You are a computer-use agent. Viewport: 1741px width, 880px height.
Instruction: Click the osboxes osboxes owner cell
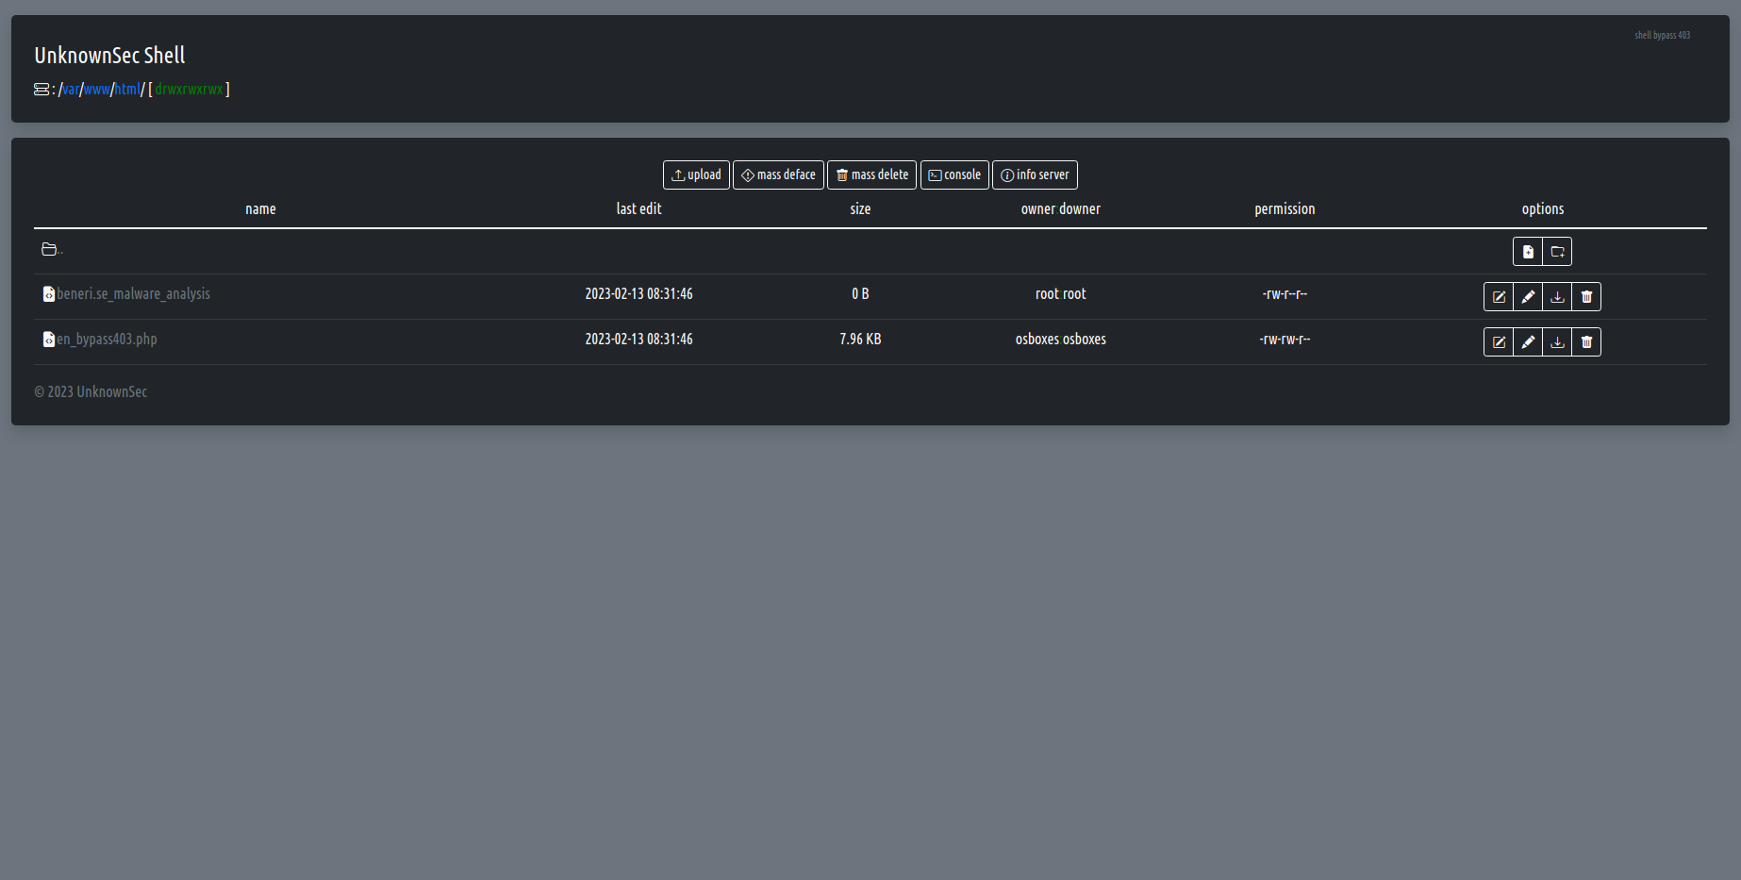(1060, 340)
